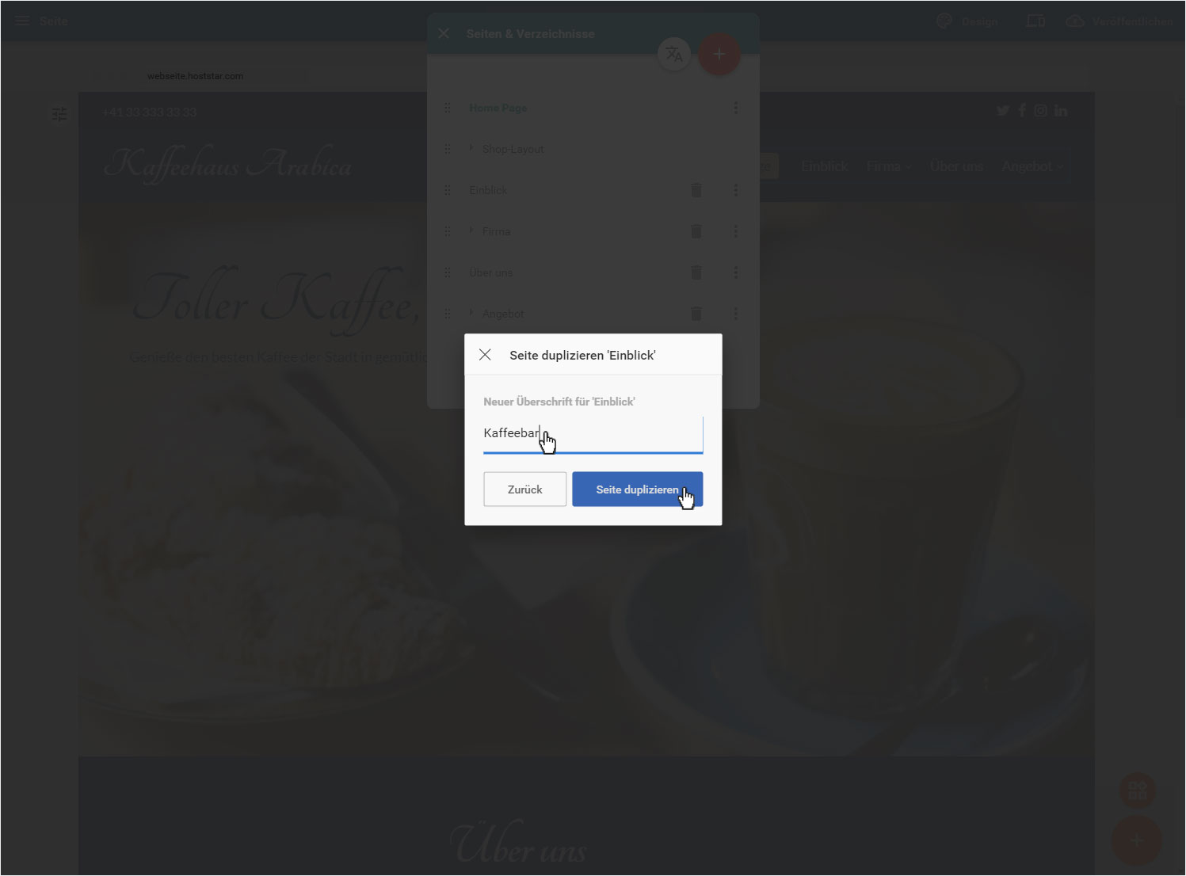This screenshot has width=1186, height=876.
Task: Click the Design palette icon
Action: coord(944,21)
